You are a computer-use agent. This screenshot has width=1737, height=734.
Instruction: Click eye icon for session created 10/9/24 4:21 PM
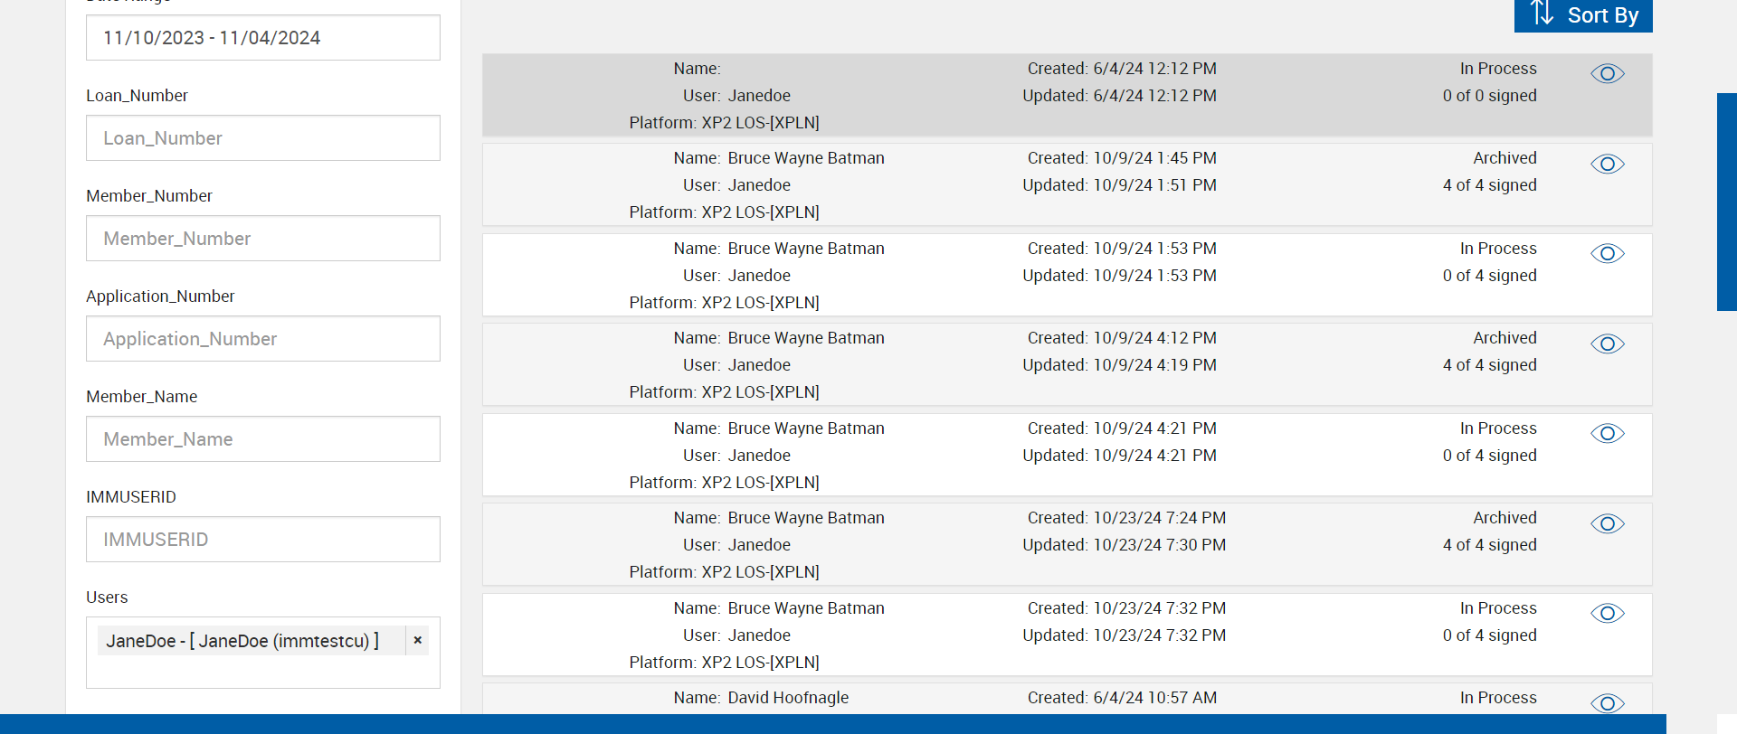tap(1607, 434)
